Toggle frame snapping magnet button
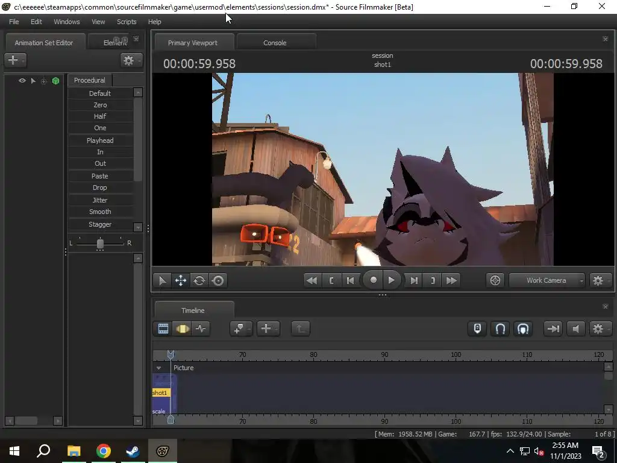 [523, 329]
